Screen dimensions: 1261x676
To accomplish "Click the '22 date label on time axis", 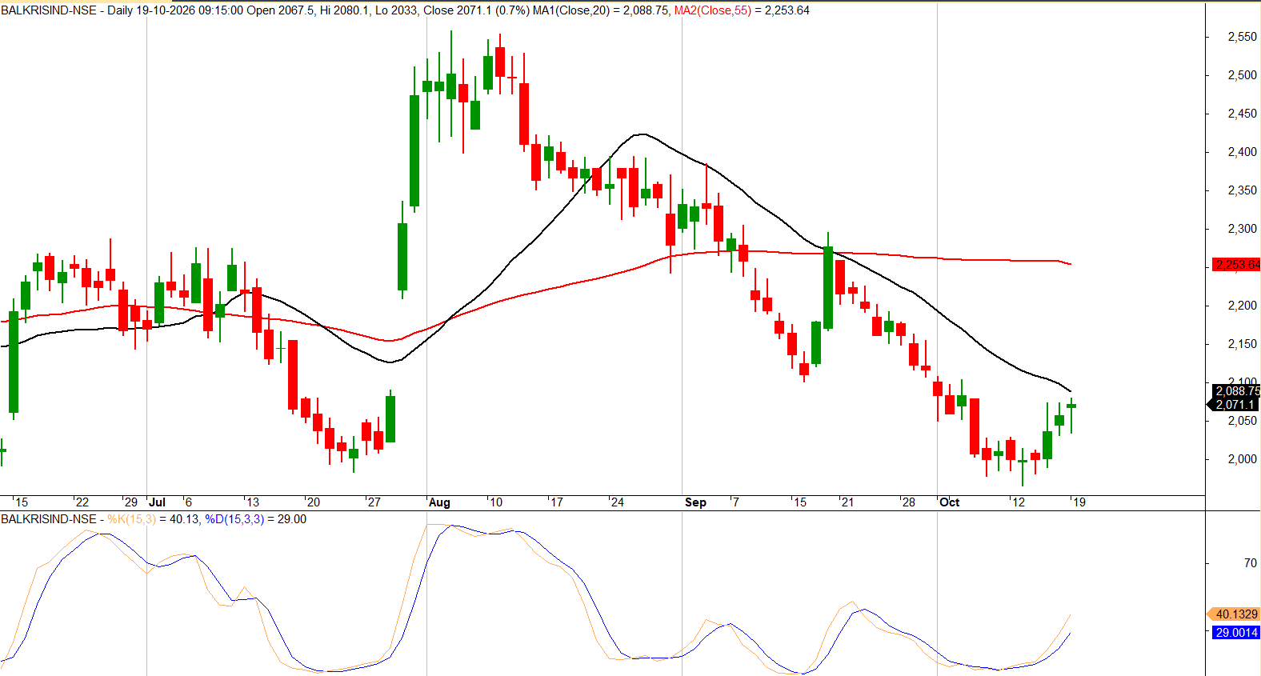I will 82,502.
